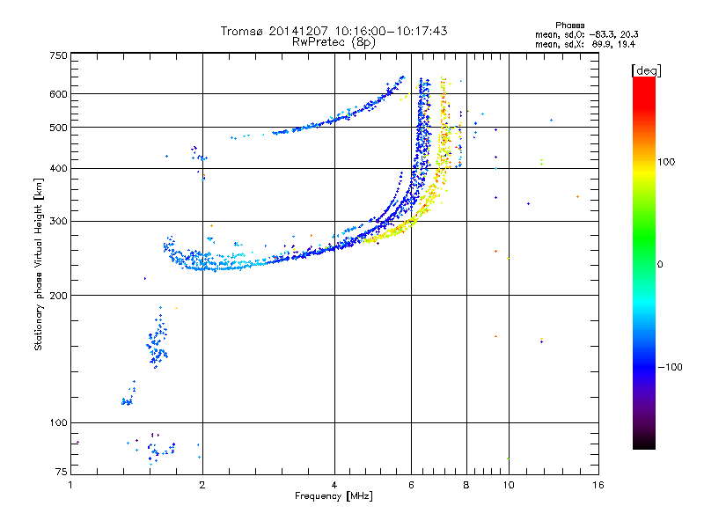Click the y-axis tick label '200'
Image resolution: width=704 pixels, height=528 pixels.
(58, 296)
